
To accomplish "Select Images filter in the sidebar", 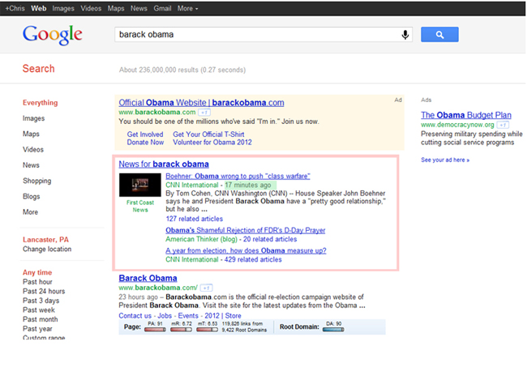I will tap(33, 118).
